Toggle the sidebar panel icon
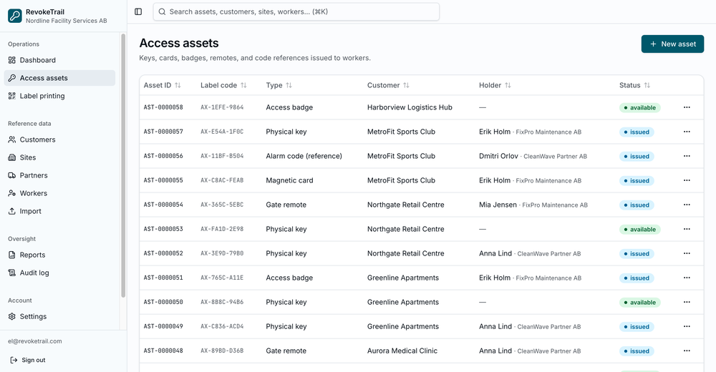 coord(138,12)
